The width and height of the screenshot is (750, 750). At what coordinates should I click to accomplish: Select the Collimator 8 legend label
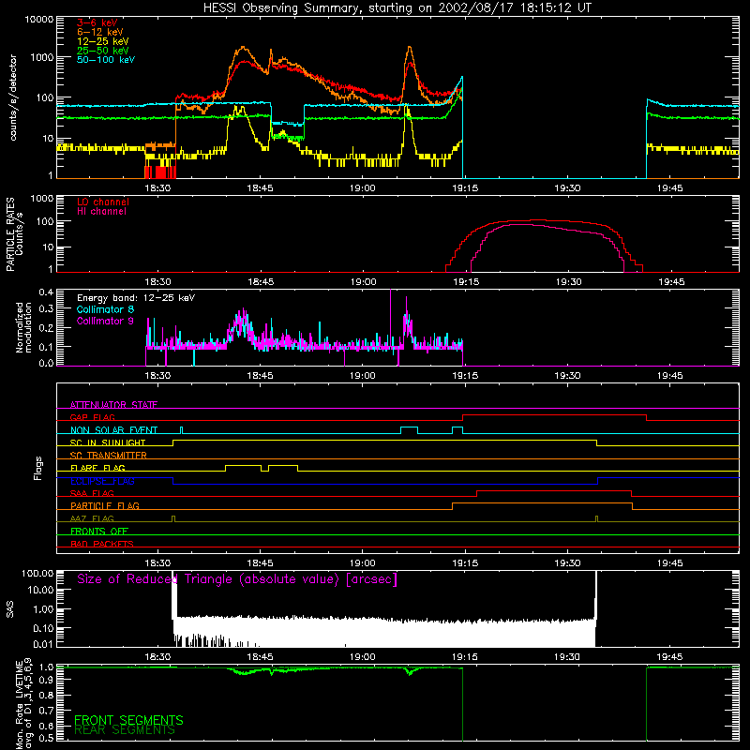[x=105, y=309]
